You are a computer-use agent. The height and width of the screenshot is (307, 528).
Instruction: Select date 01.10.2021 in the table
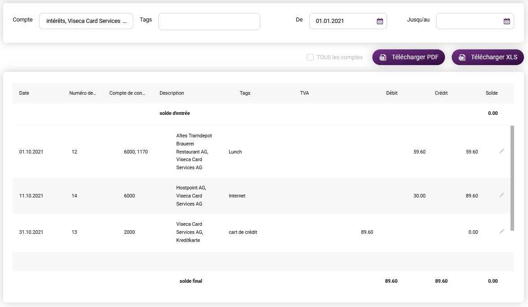[x=31, y=152]
